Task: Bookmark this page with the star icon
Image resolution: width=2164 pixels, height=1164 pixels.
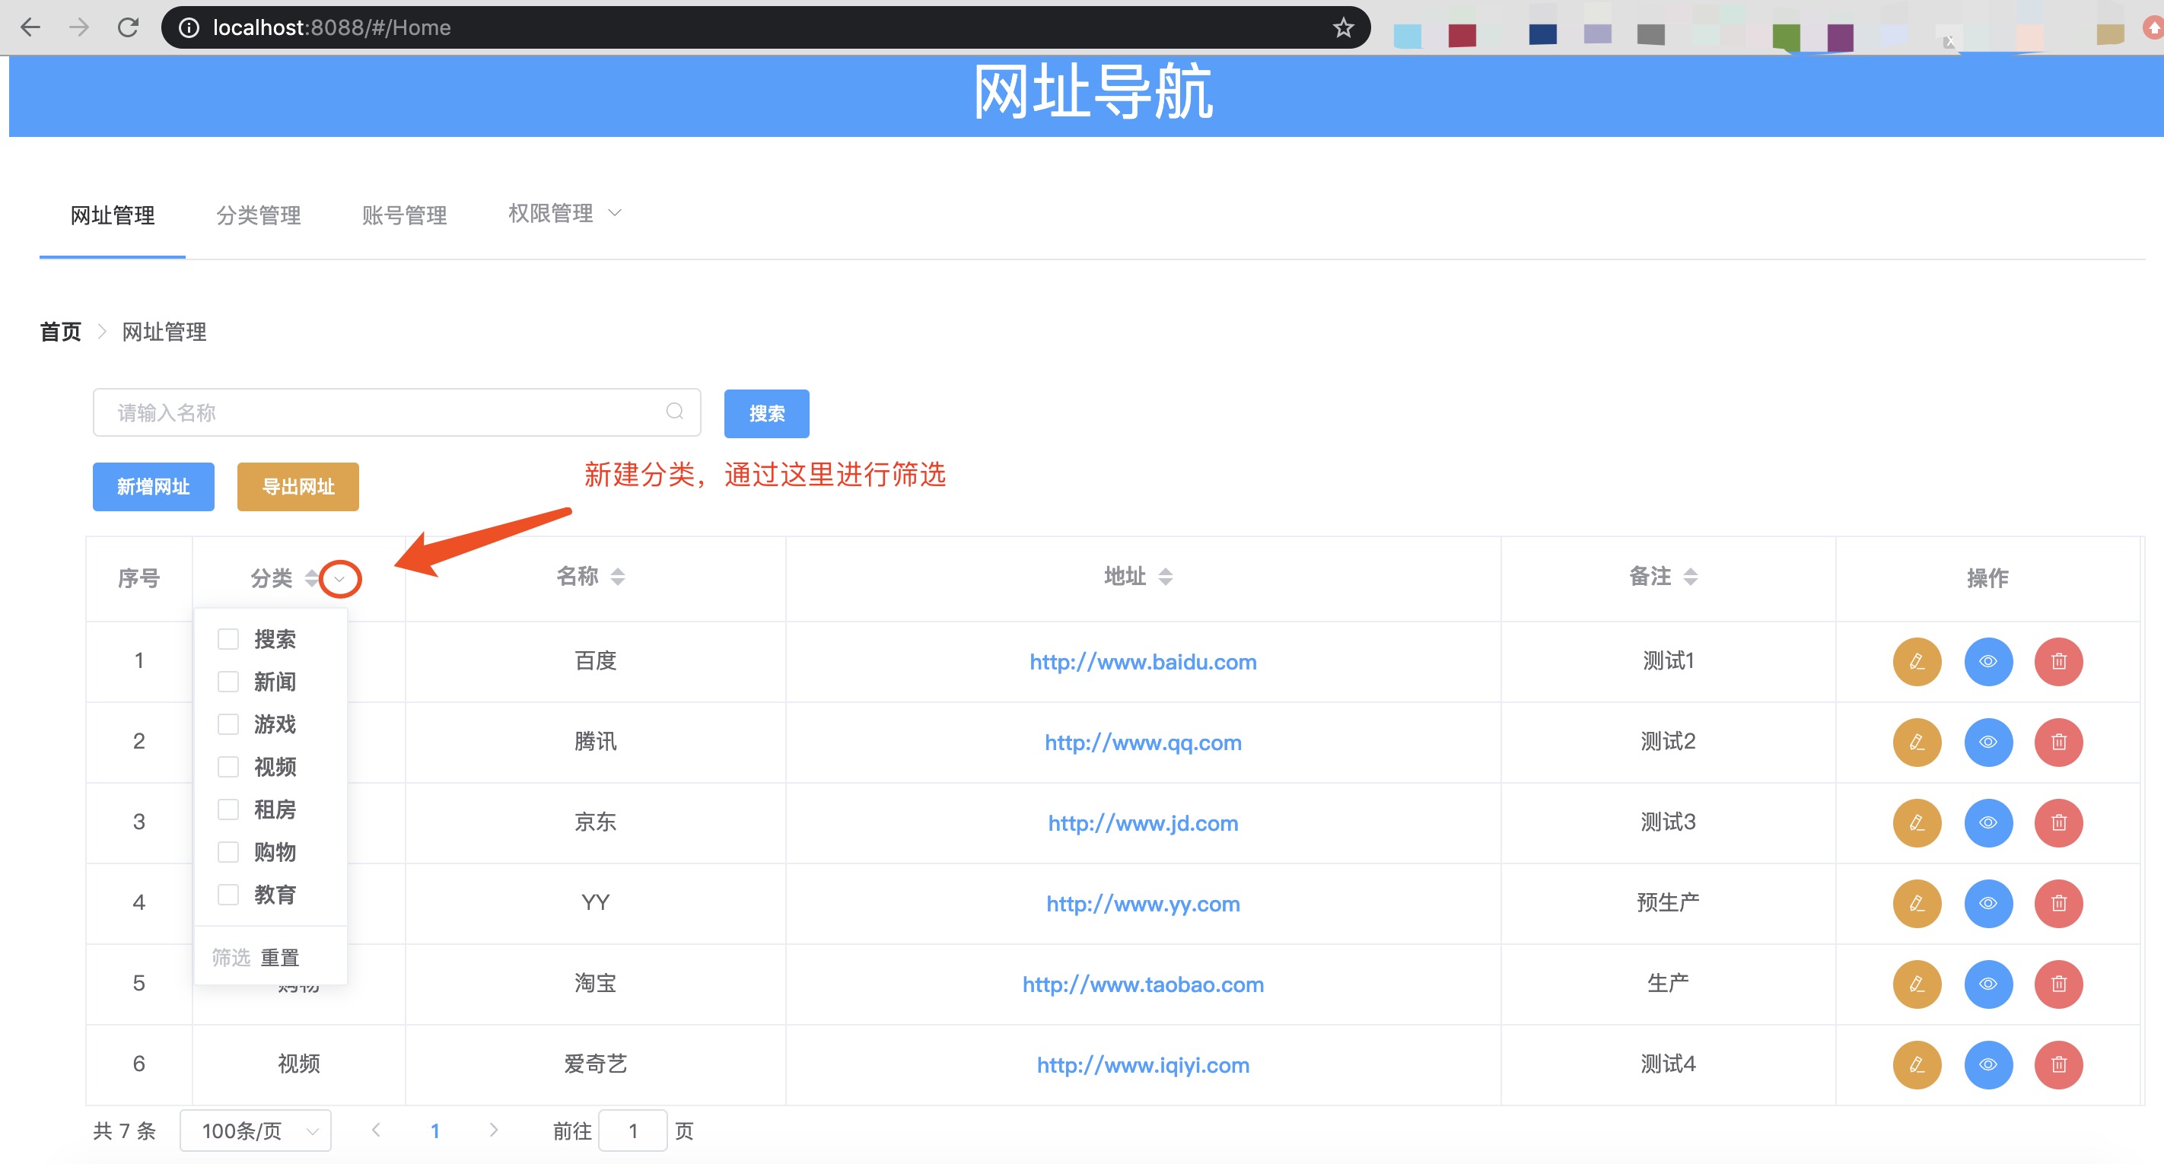Action: [x=1343, y=27]
